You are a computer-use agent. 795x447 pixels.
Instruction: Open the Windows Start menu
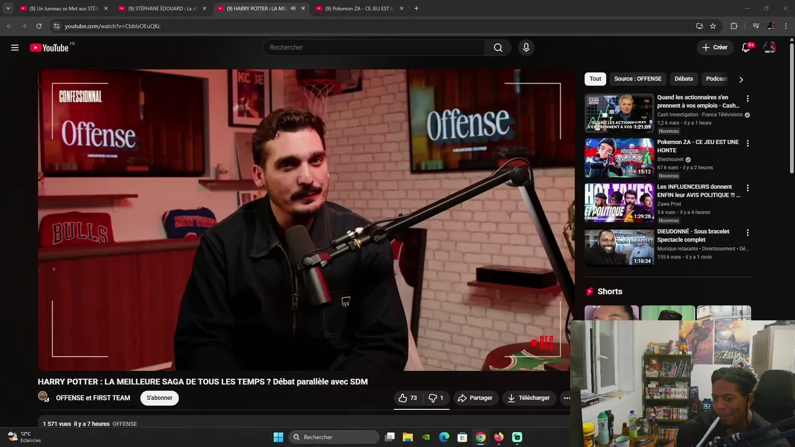pyautogui.click(x=278, y=437)
